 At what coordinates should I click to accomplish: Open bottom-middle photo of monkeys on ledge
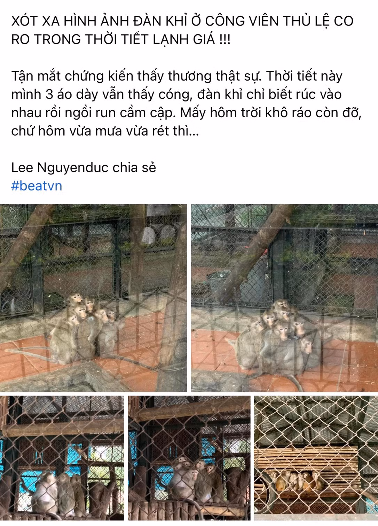[189, 458]
